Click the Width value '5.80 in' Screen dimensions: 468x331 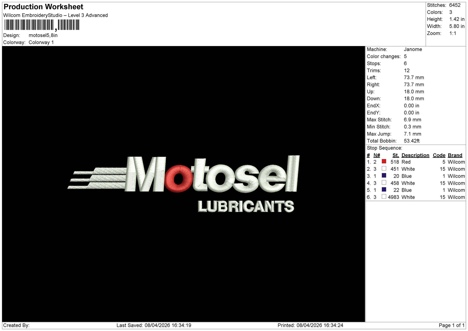pos(457,26)
